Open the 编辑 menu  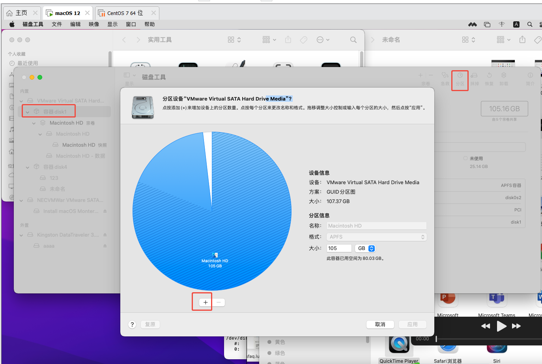coord(75,24)
